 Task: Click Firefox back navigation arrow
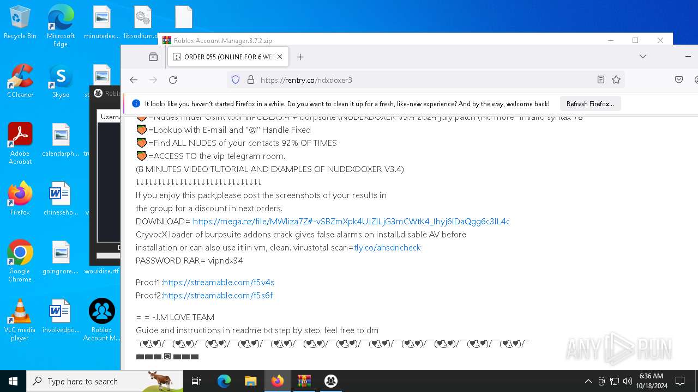[x=134, y=80]
